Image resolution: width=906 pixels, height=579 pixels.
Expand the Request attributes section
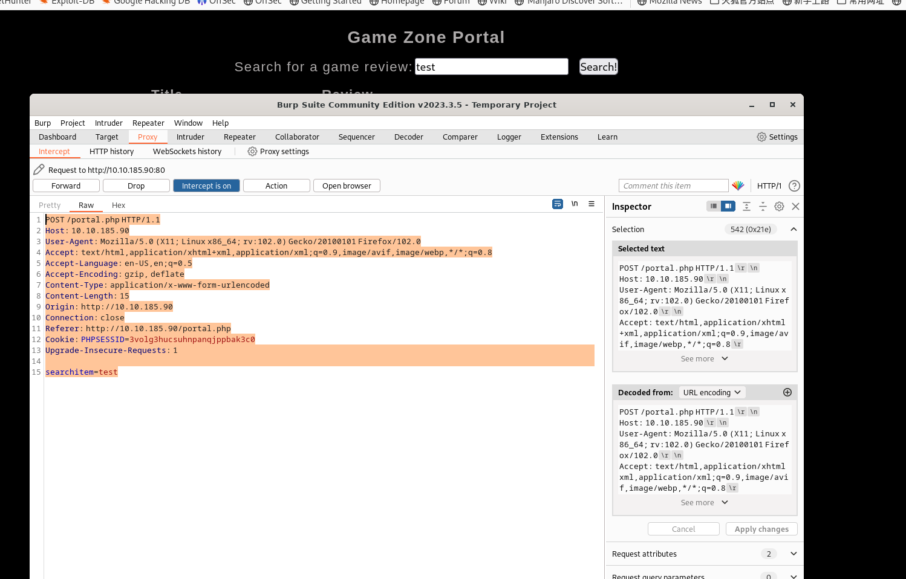pyautogui.click(x=794, y=554)
